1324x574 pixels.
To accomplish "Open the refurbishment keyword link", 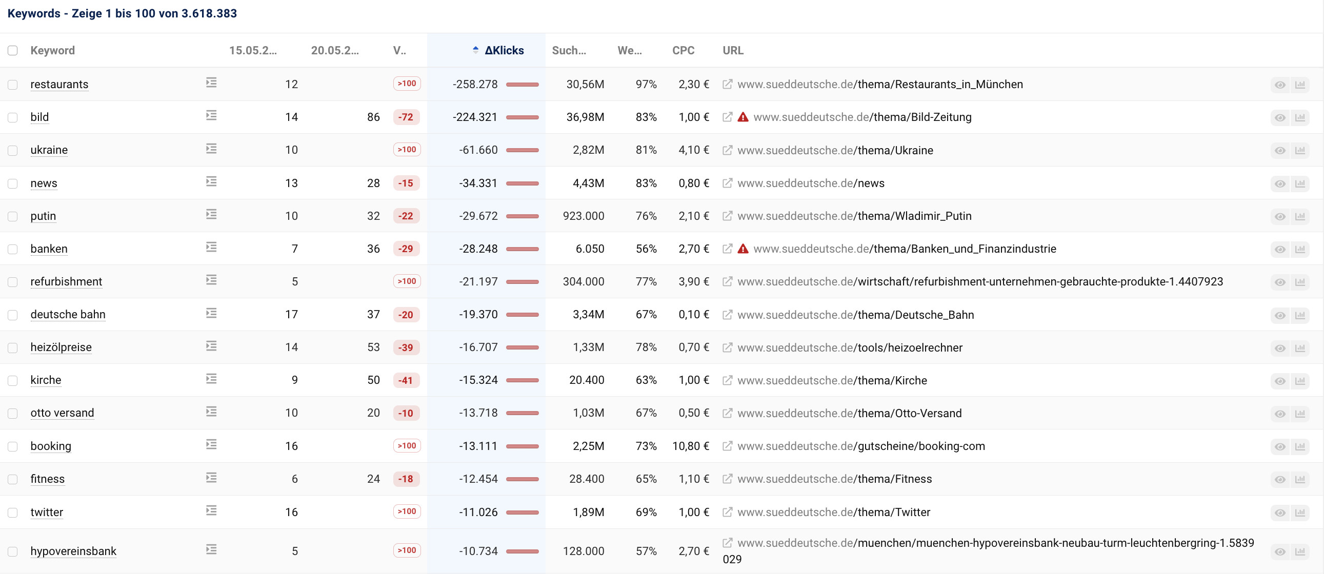I will (66, 281).
